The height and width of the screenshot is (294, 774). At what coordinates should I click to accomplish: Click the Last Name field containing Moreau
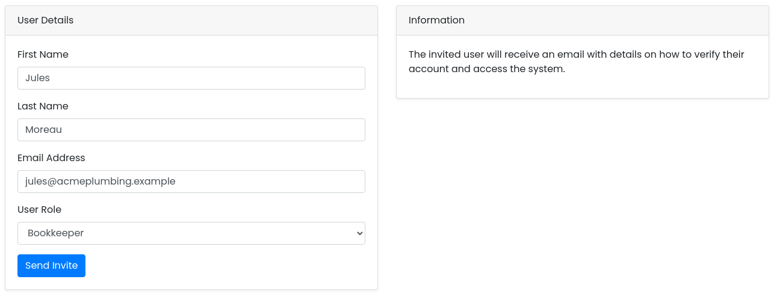tap(191, 130)
